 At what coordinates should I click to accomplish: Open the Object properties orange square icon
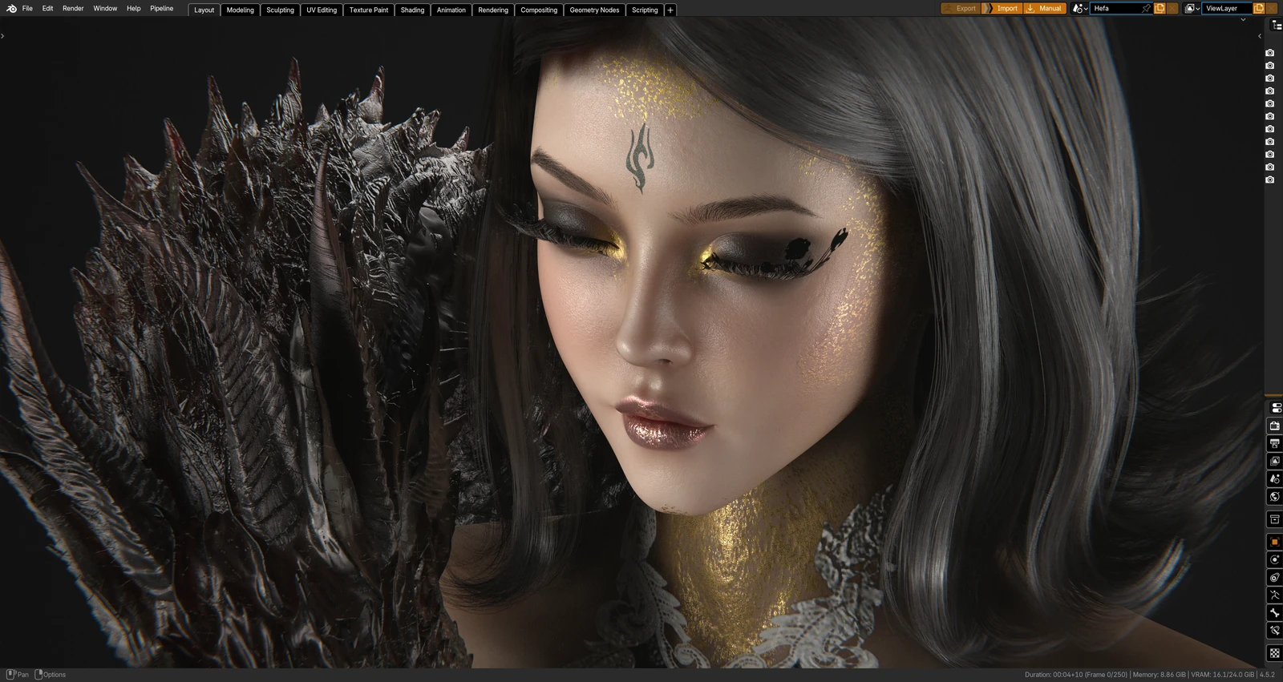point(1274,542)
